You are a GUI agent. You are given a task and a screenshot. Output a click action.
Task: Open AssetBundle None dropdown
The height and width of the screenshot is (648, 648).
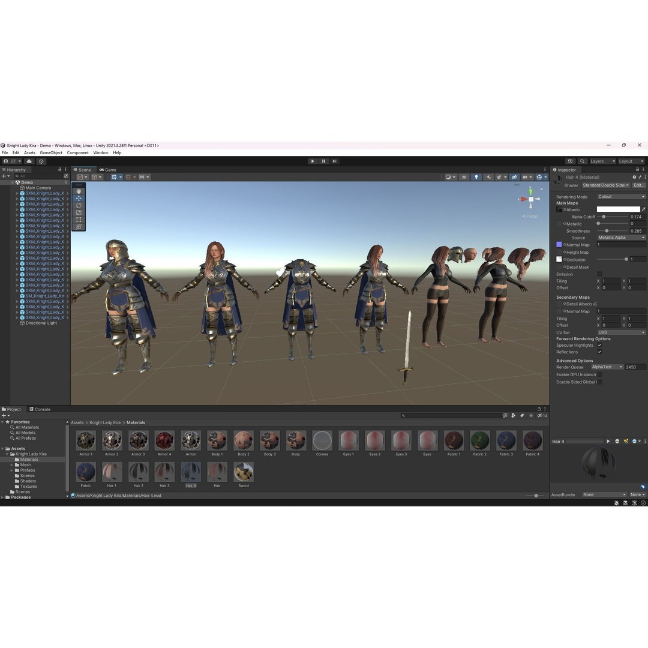(x=604, y=494)
